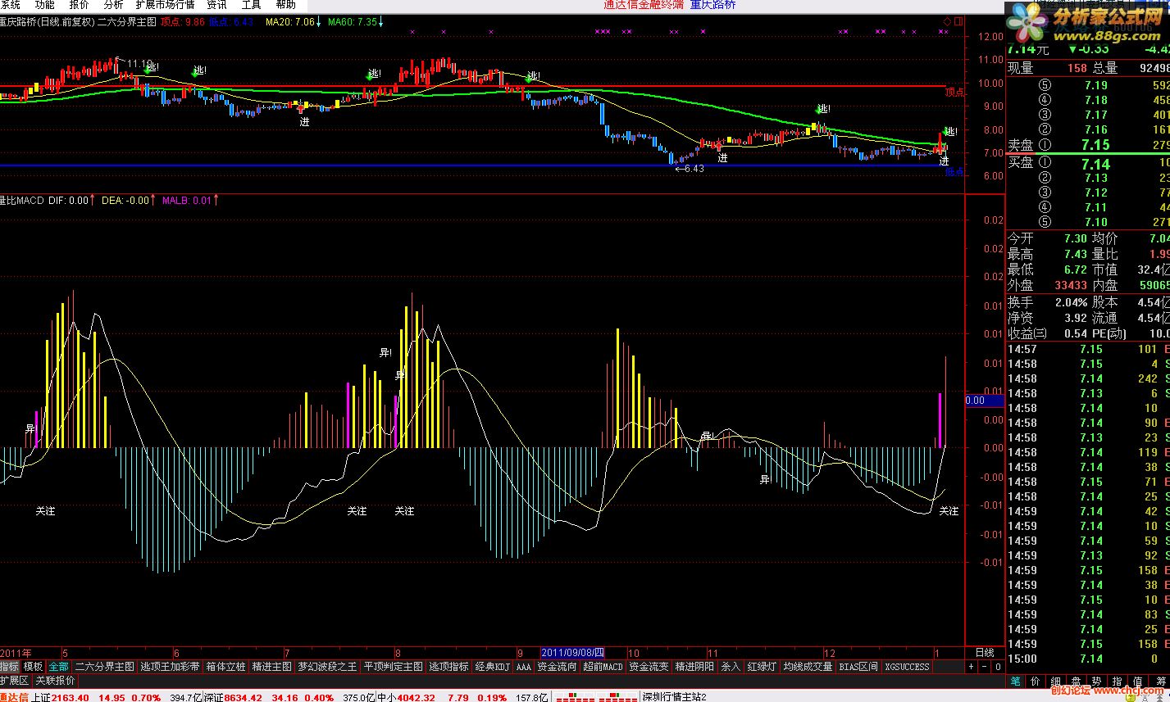Switch to the XGSUCCESS indicator
Screen dimensions: 1170x702
907,667
